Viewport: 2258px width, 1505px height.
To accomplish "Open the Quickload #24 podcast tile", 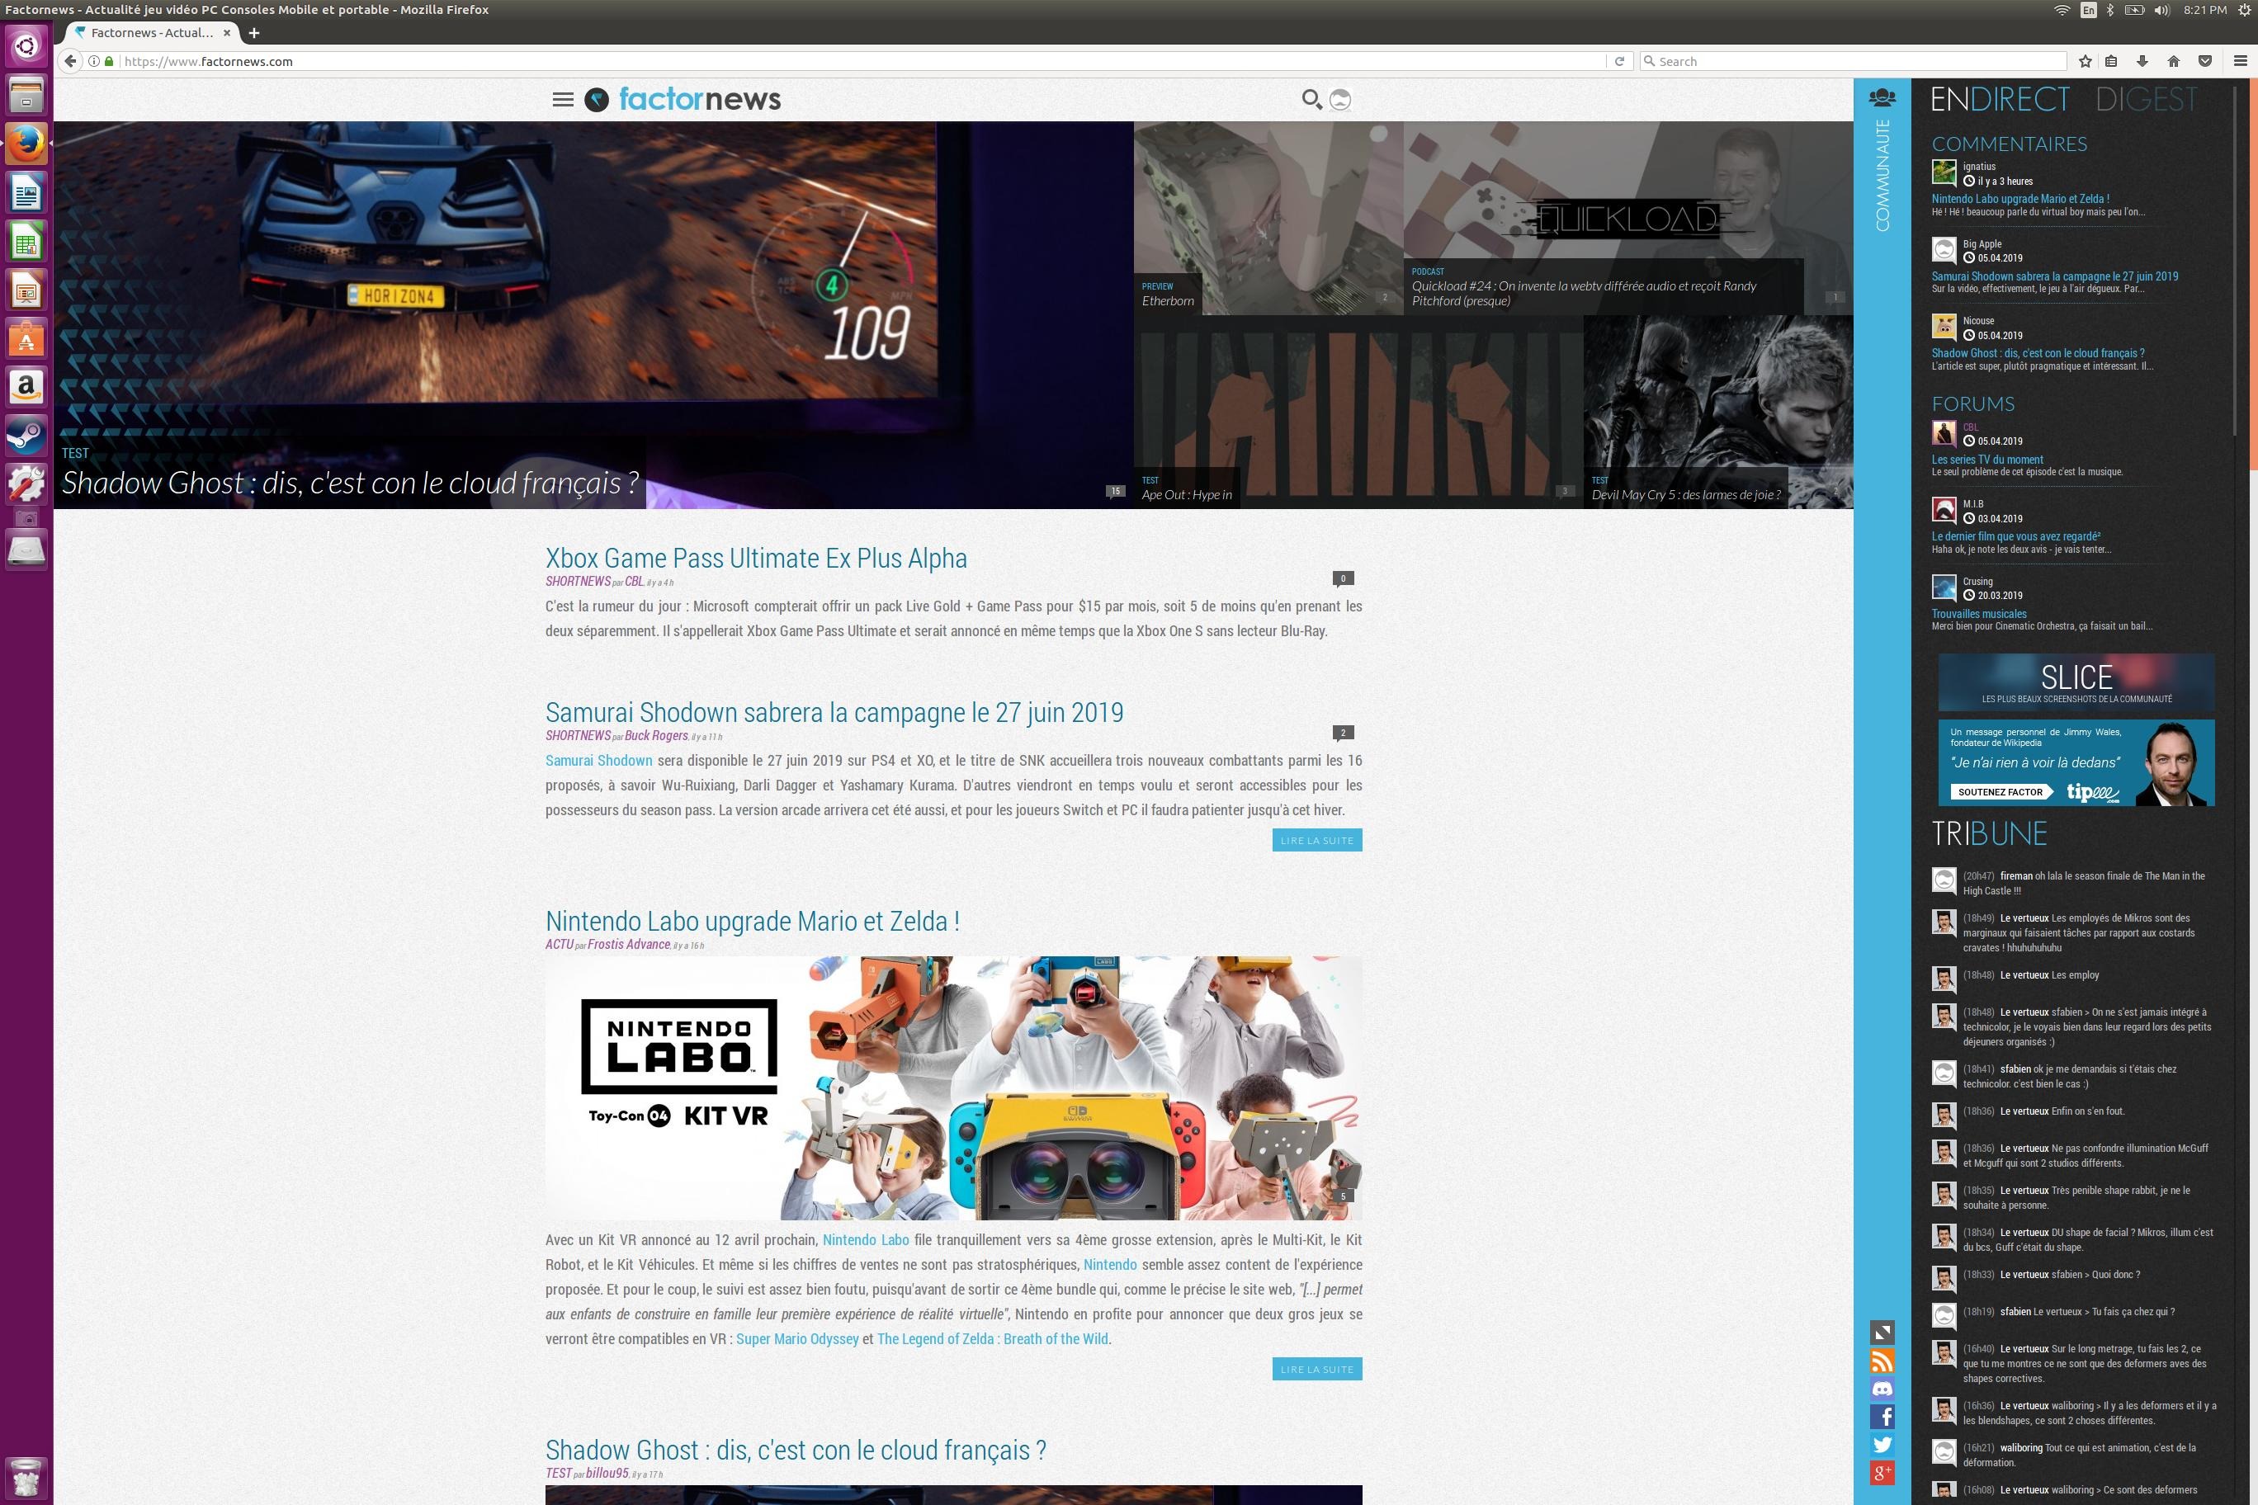I will 1628,218.
